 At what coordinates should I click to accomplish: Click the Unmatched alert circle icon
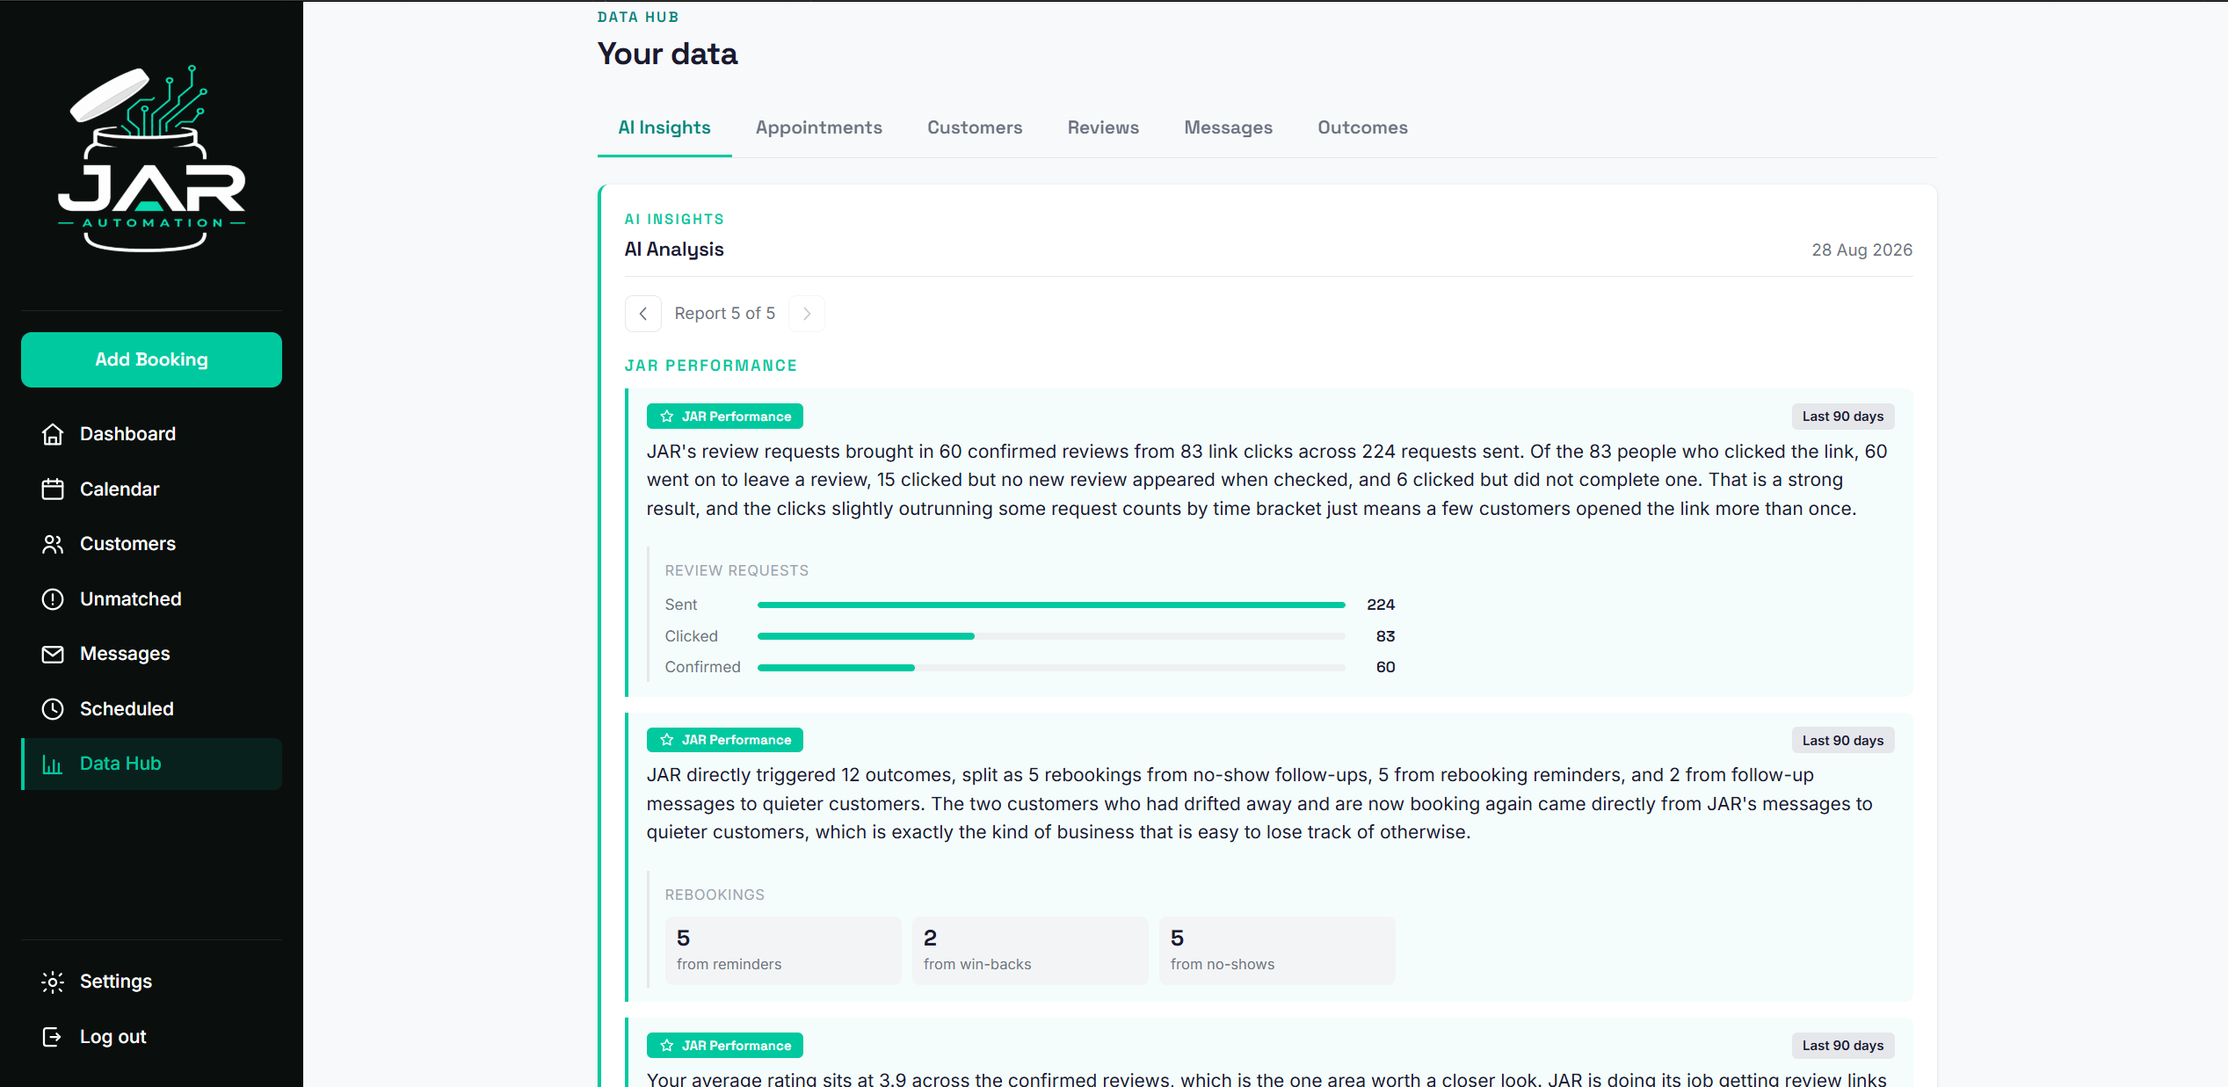point(53,599)
